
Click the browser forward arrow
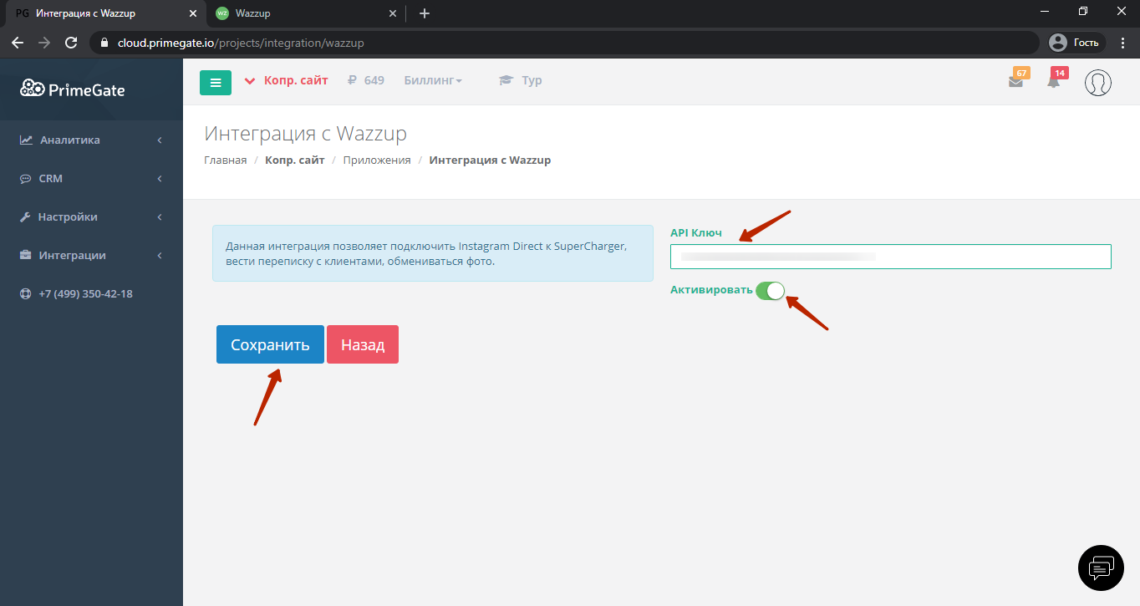tap(44, 43)
